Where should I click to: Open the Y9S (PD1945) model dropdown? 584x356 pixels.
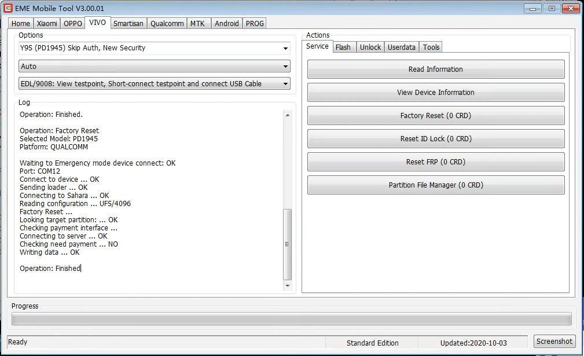(x=154, y=48)
